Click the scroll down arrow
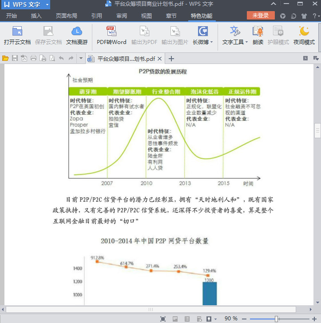This screenshot has width=321, height=323. coord(317,303)
